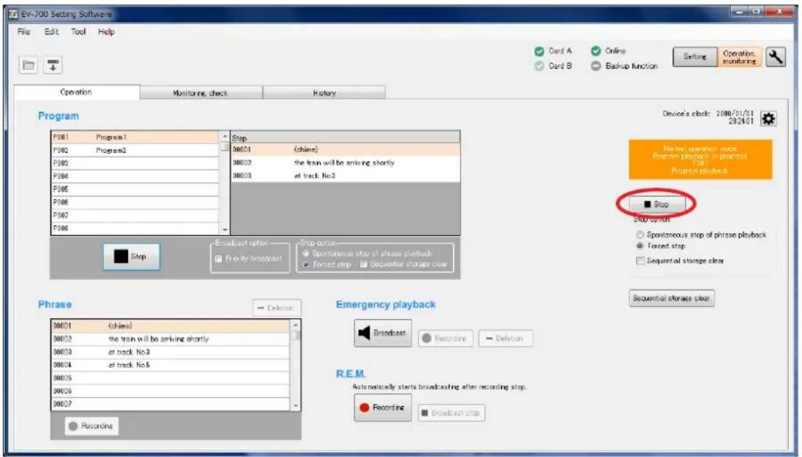The image size is (802, 457).
Task: Select step row 00001 (chime)
Action: (x=345, y=149)
